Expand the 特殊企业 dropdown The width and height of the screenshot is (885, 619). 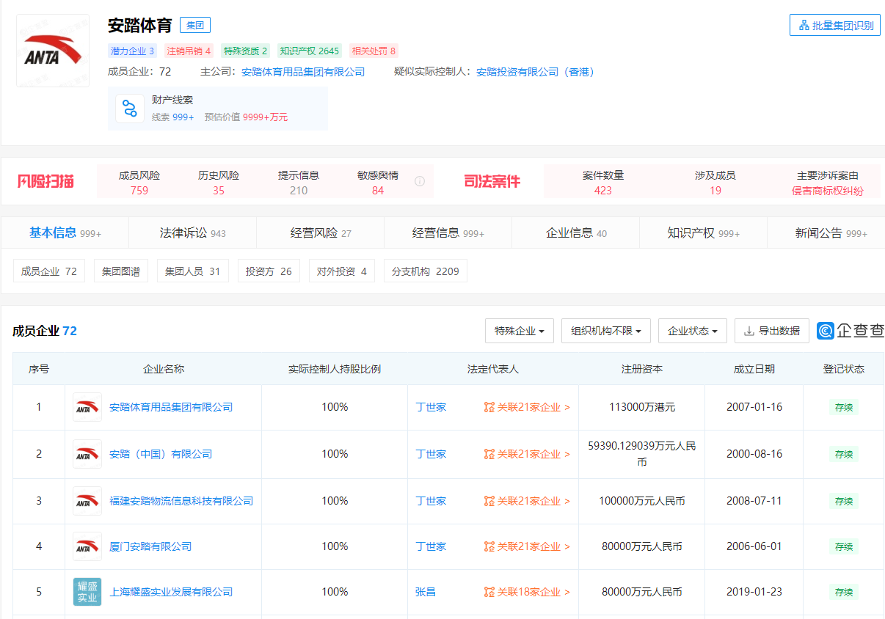520,331
